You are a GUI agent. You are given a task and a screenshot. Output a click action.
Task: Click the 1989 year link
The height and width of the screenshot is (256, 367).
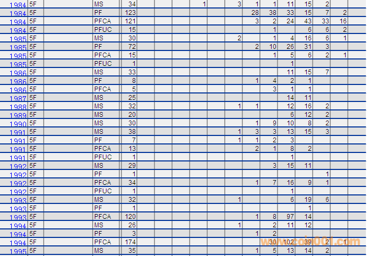click(x=19, y=116)
